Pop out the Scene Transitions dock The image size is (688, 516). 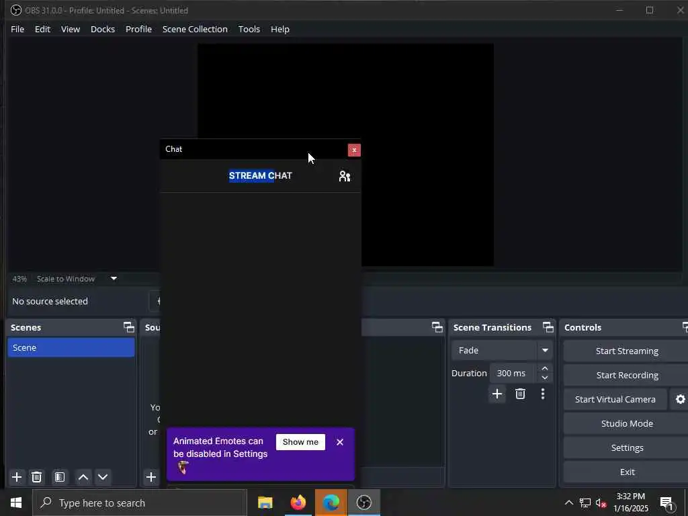[x=548, y=327]
